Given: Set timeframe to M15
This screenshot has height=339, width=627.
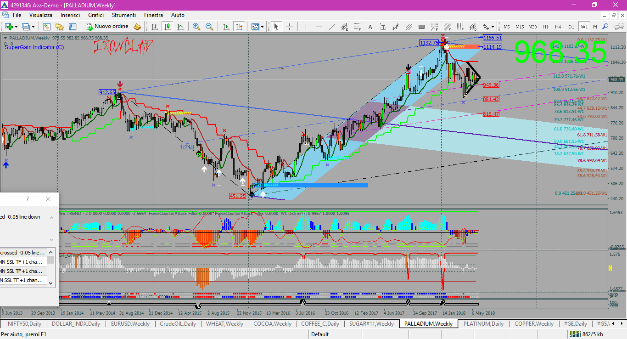Looking at the screenshot, I should pyautogui.click(x=520, y=27).
